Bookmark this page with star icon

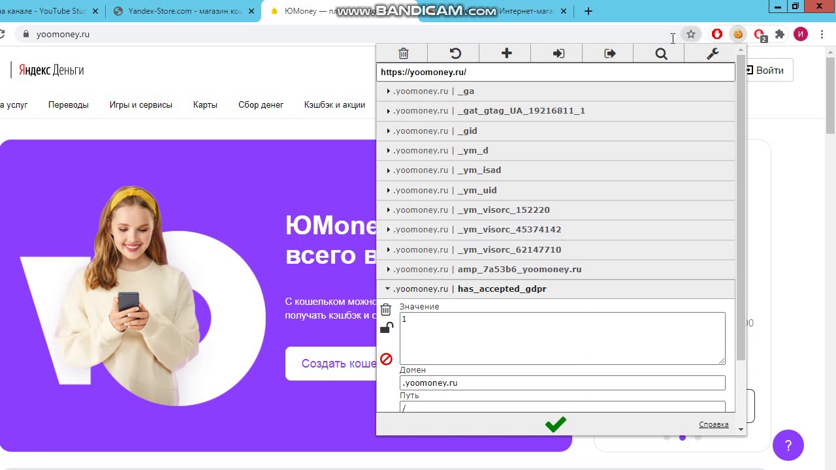[691, 34]
